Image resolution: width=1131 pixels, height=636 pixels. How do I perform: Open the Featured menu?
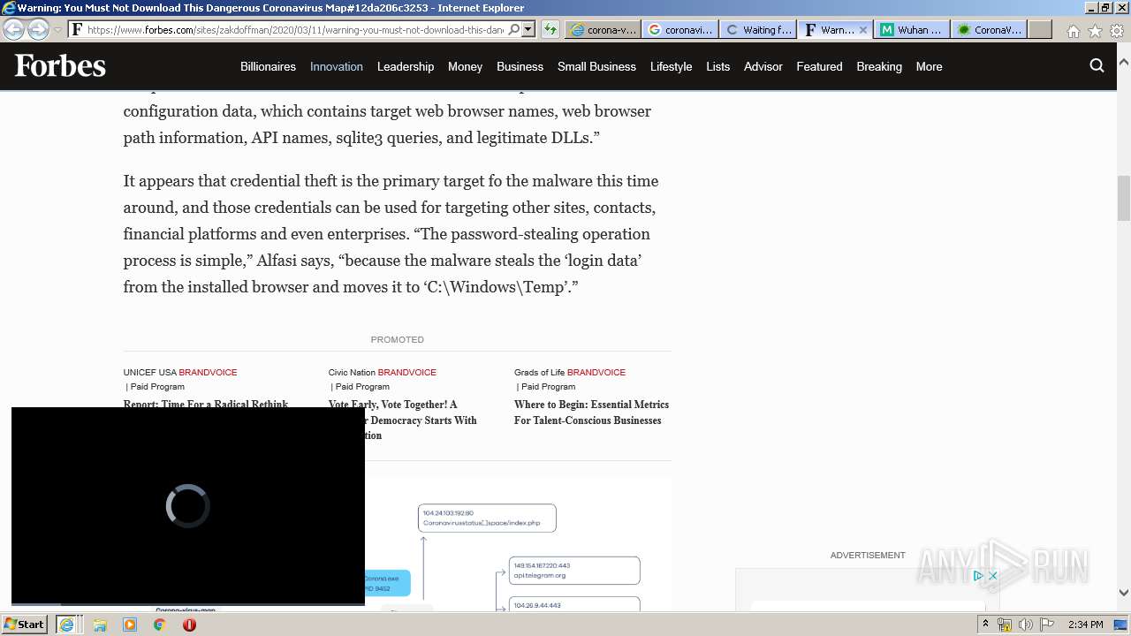point(819,66)
